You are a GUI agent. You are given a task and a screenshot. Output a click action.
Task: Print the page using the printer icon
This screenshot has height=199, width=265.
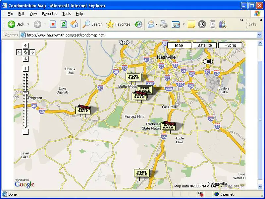(x=164, y=24)
